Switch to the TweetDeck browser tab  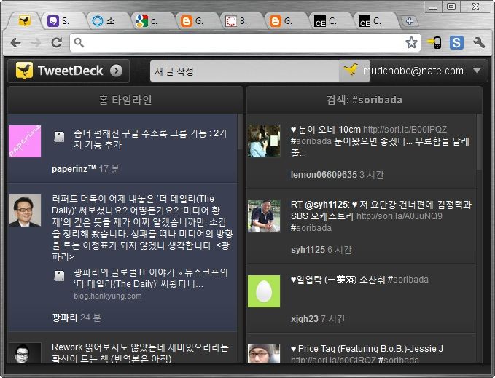pyautogui.click(x=24, y=21)
